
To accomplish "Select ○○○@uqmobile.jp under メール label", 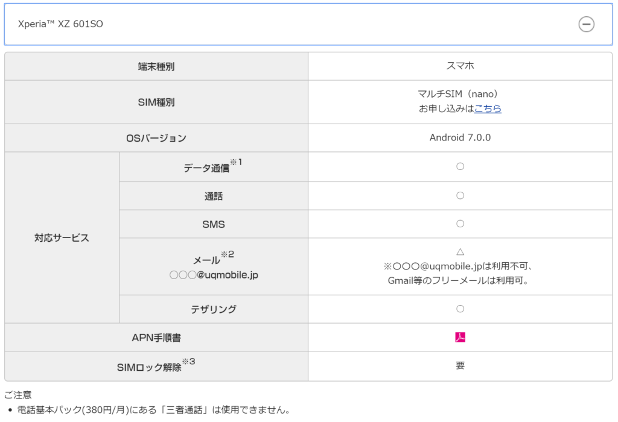I will (x=214, y=275).
